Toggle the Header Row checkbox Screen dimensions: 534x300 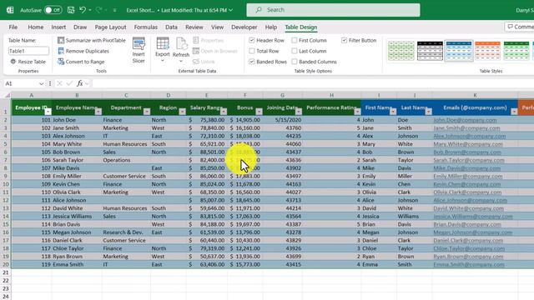[x=252, y=40]
